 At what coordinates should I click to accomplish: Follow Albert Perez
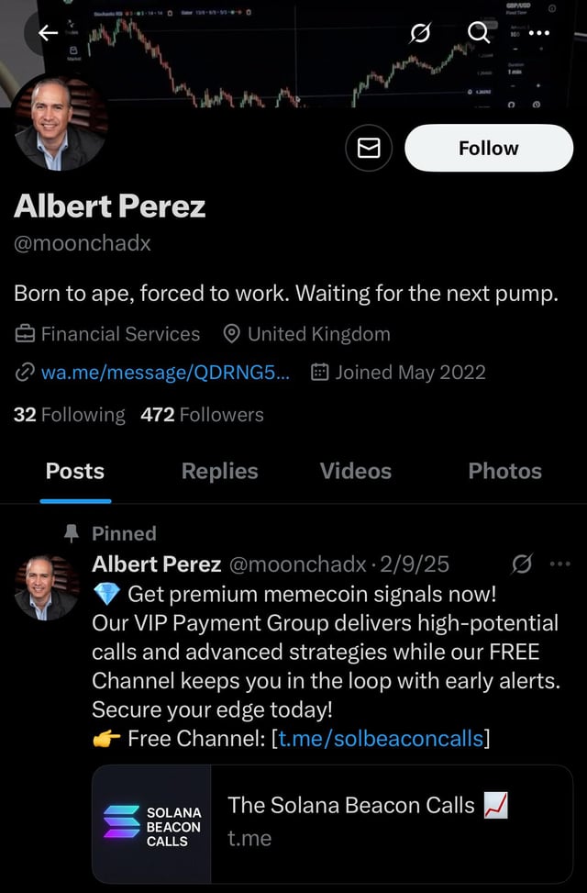click(488, 148)
